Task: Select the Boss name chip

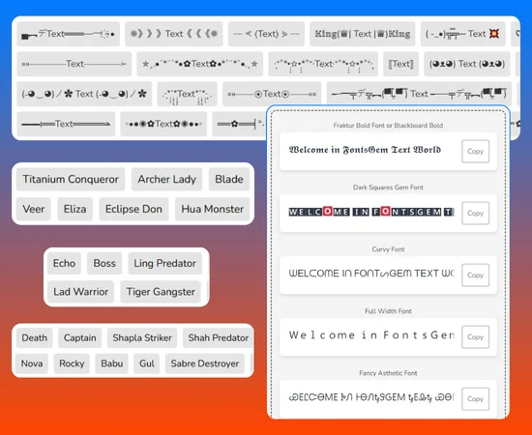Action: (104, 263)
